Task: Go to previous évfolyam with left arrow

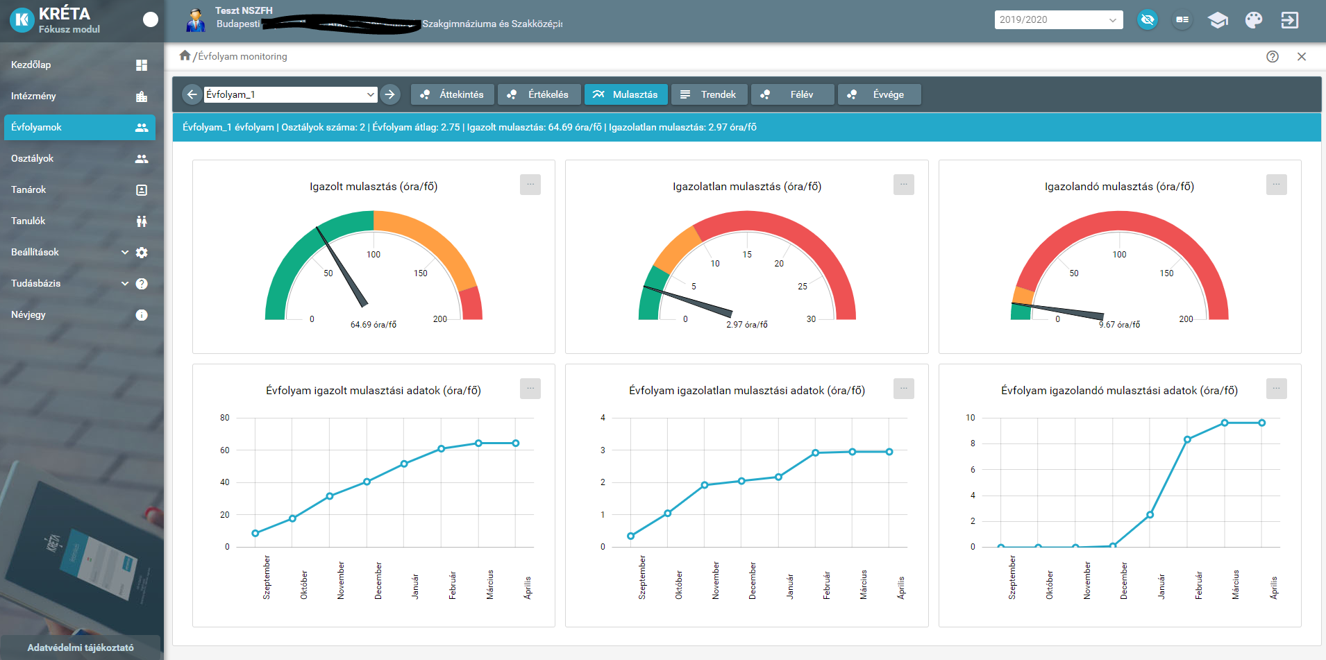Action: pyautogui.click(x=192, y=94)
